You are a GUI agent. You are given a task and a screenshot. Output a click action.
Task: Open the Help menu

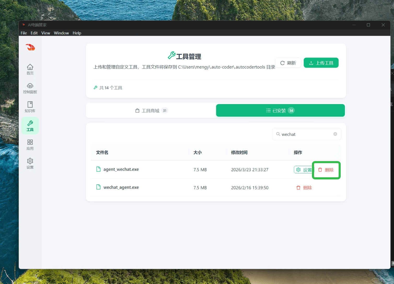77,33
